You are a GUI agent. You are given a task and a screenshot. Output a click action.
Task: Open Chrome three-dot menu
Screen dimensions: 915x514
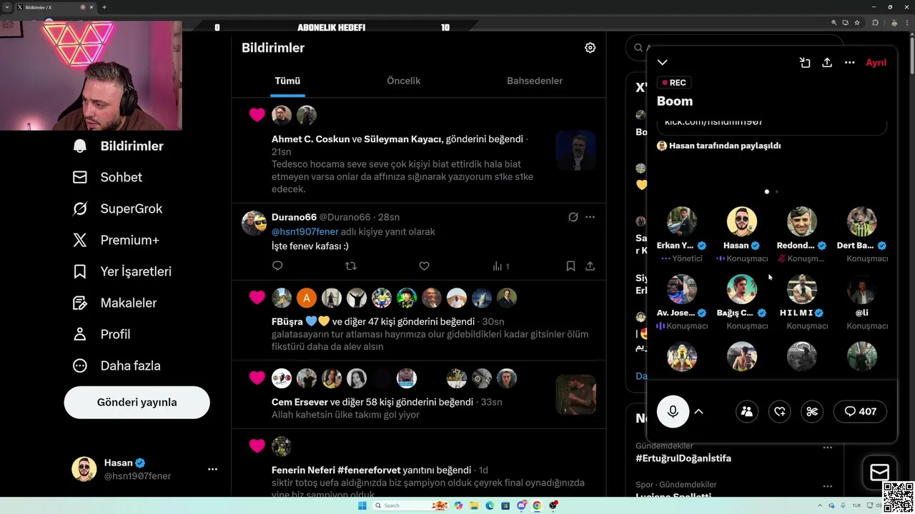pos(906,23)
